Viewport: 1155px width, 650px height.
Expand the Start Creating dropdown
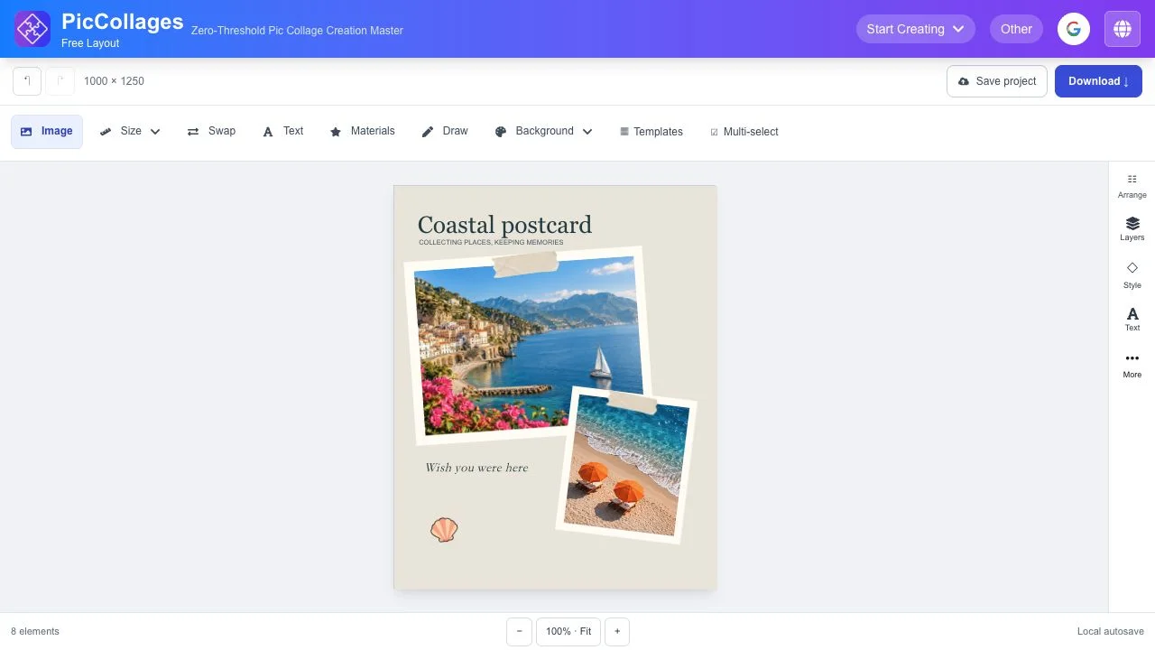tap(916, 29)
